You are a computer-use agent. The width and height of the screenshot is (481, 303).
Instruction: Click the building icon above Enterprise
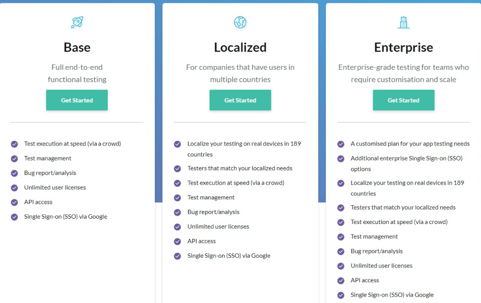coord(404,22)
